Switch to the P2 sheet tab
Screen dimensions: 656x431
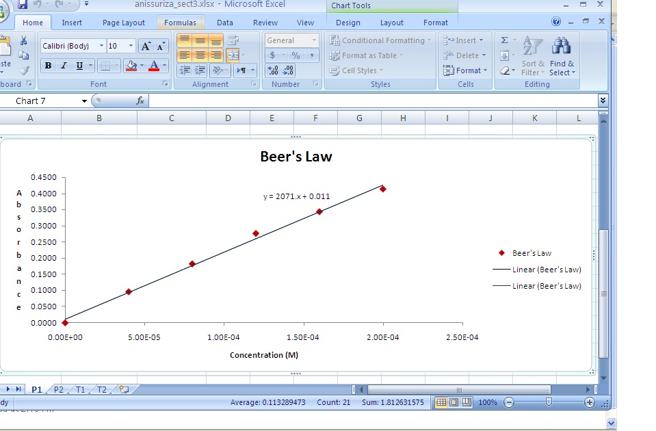58,389
